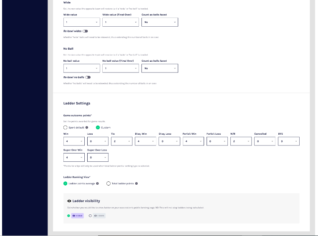The height and width of the screenshot is (236, 318).
Task: Open the Super Over Loss dropdown
Action: (98, 157)
